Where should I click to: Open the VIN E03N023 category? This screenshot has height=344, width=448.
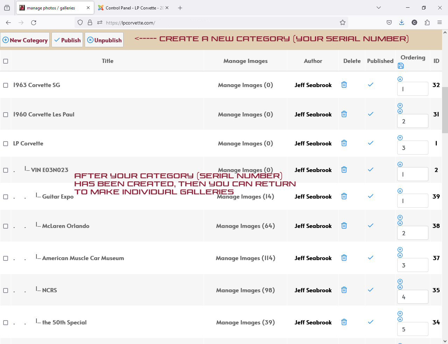[50, 170]
